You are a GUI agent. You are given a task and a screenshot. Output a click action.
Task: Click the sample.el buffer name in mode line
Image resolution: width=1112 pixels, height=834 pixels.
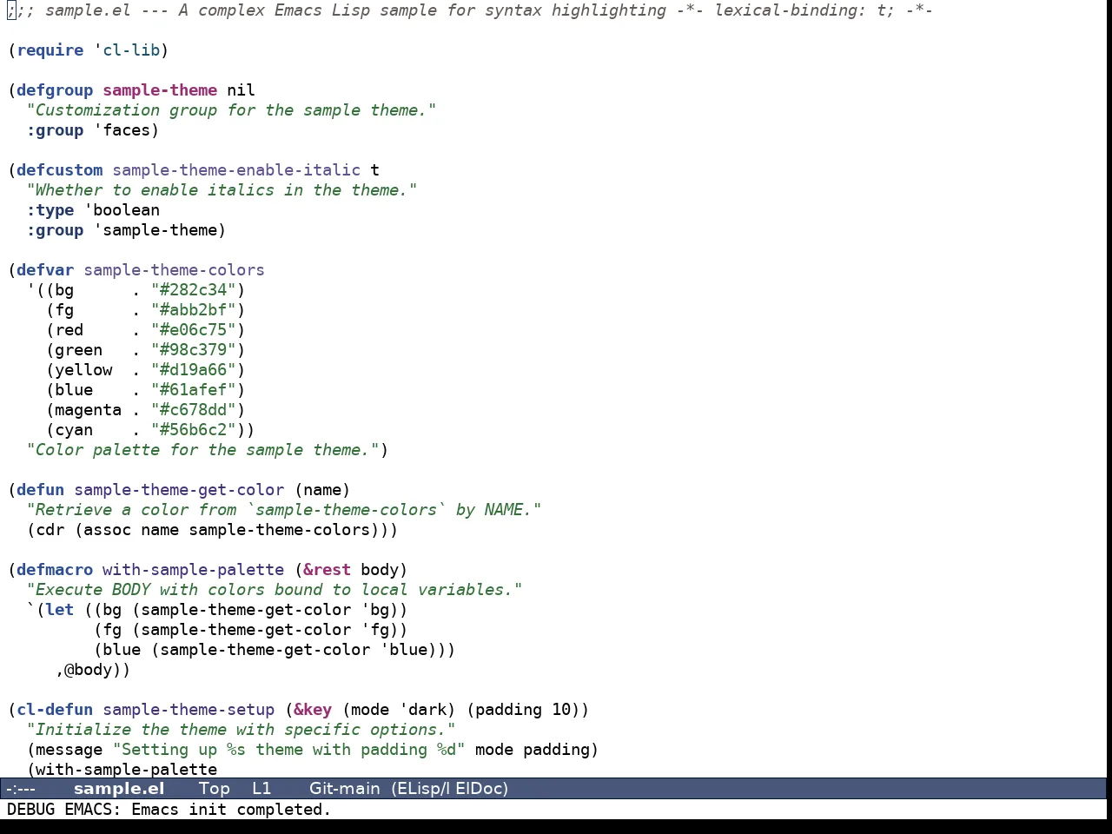[119, 789]
